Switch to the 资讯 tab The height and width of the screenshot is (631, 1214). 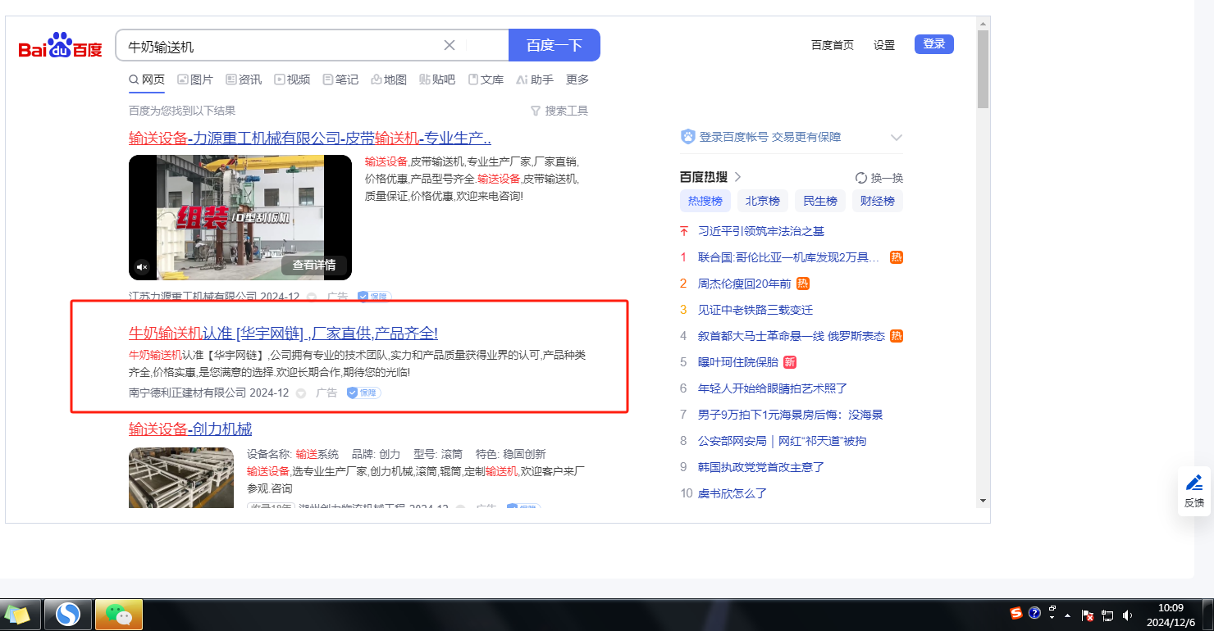tap(244, 79)
